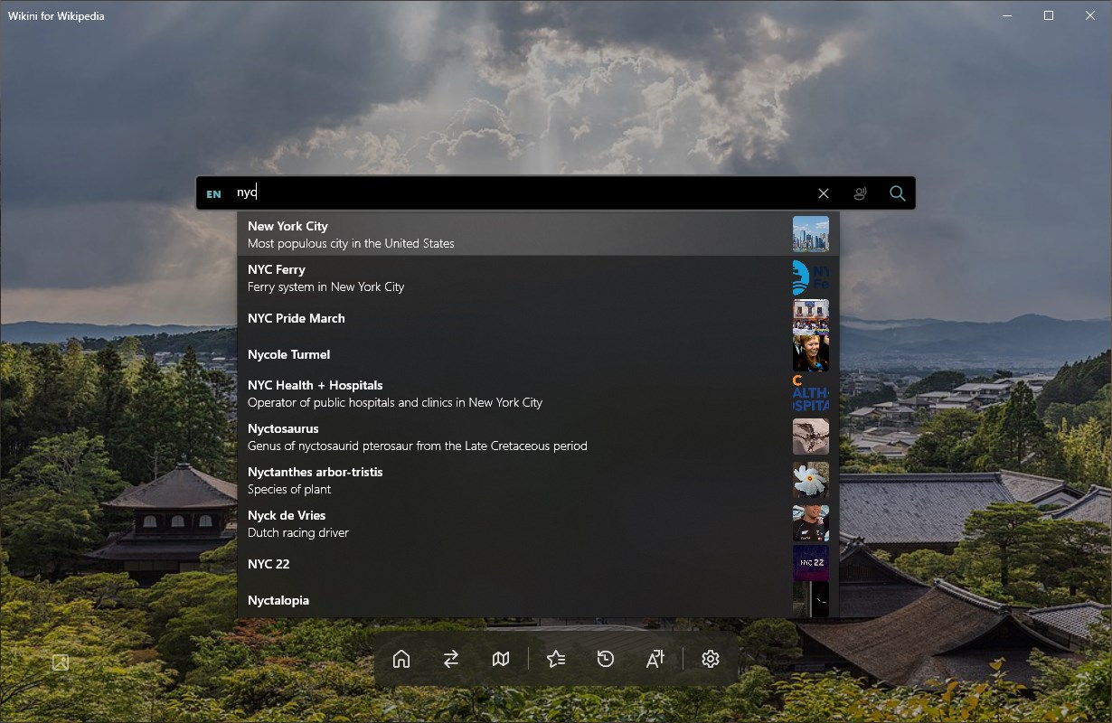The image size is (1112, 723).
Task: Click the Nyck de Vries photo thumbnail
Action: point(811,523)
